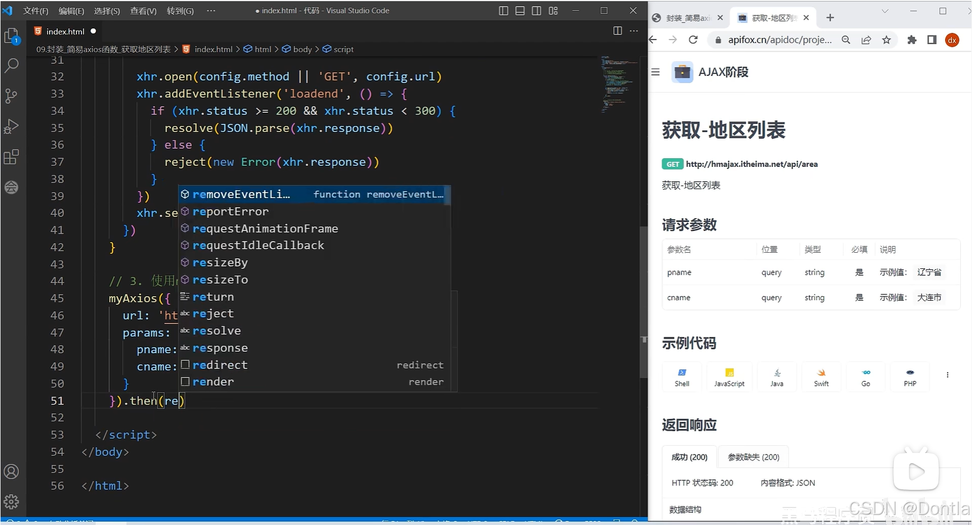
Task: Select the Shell code example
Action: pyautogui.click(x=682, y=377)
